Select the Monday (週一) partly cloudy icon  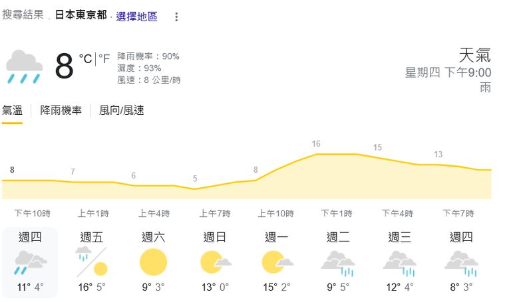click(277, 262)
